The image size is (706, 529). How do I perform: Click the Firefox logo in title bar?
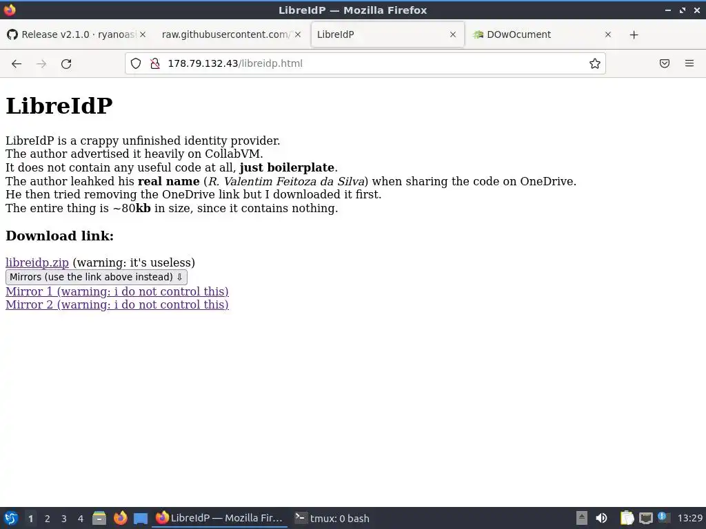[x=10, y=10]
